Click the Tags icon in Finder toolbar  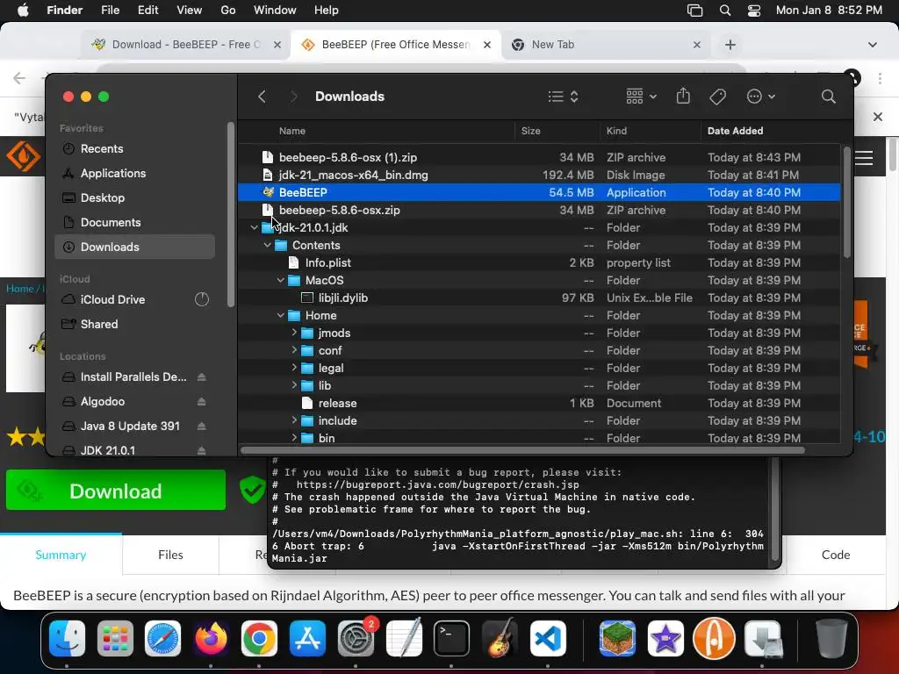[717, 97]
